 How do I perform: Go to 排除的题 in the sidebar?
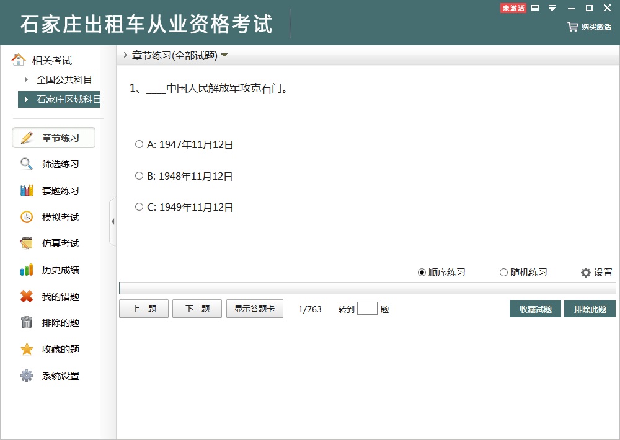(54, 322)
